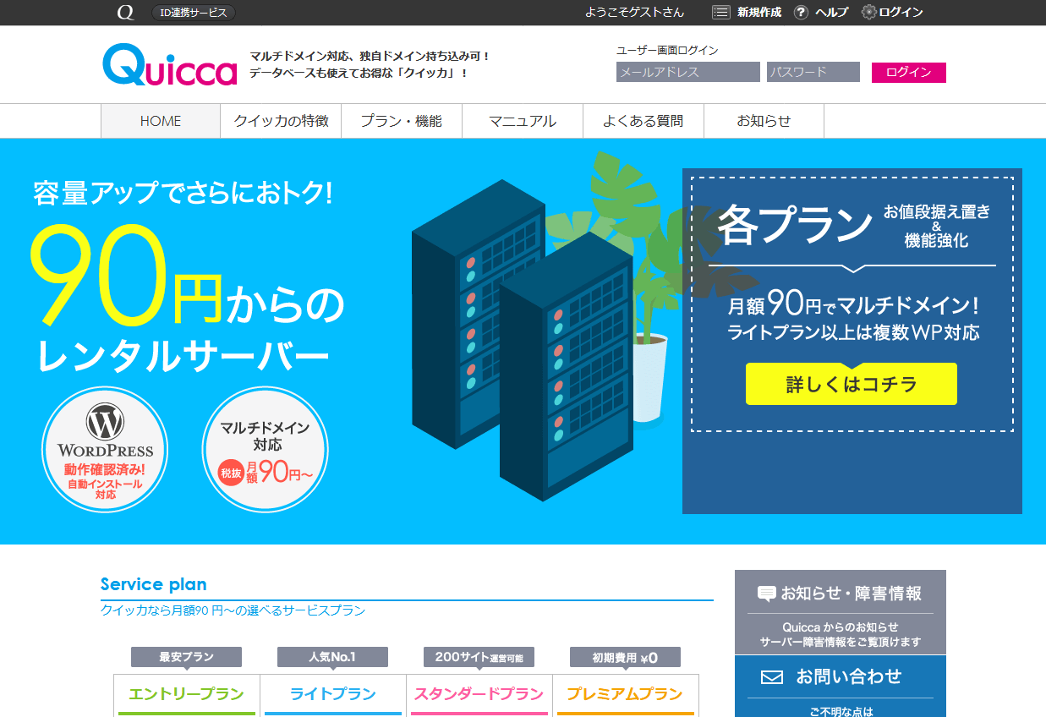Click the gear icon beside ログイン
Image resolution: width=1046 pixels, height=717 pixels.
[x=868, y=13]
